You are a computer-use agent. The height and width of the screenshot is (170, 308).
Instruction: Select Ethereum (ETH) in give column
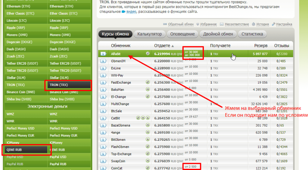(x=26, y=6)
